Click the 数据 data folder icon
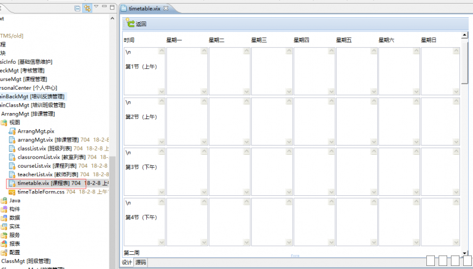Viewport: 473px width, 269px height. tap(5, 217)
